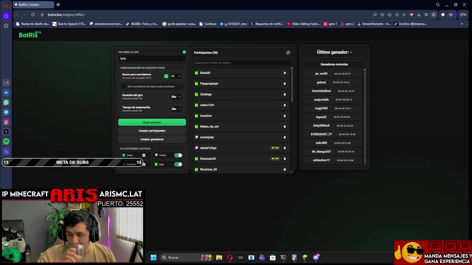
Task: Click the address bar URL botrix.live
Action: click(66, 15)
